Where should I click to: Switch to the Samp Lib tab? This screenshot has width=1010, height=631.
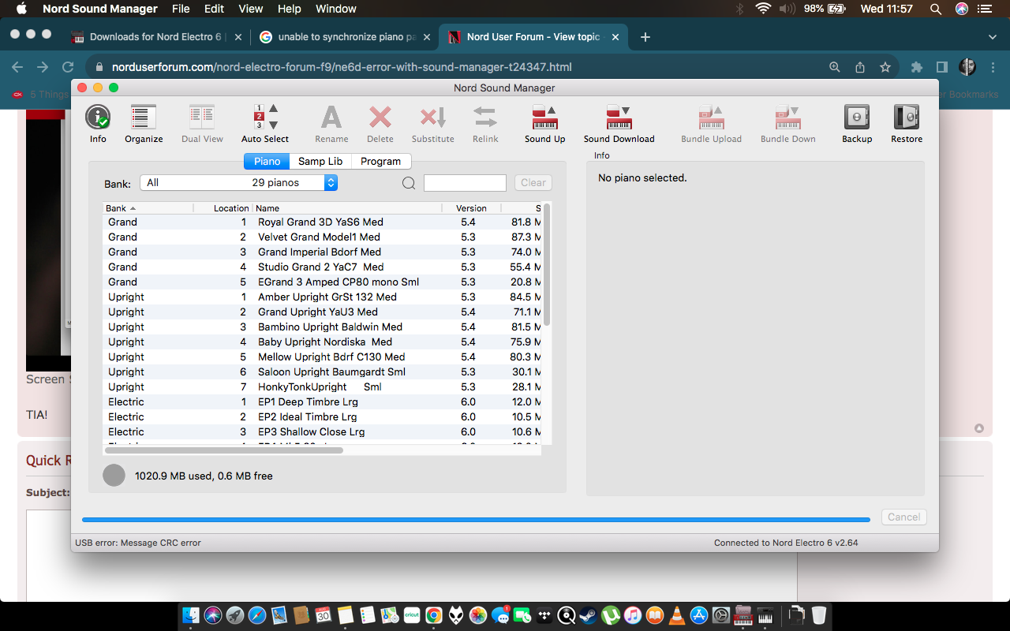(320, 161)
